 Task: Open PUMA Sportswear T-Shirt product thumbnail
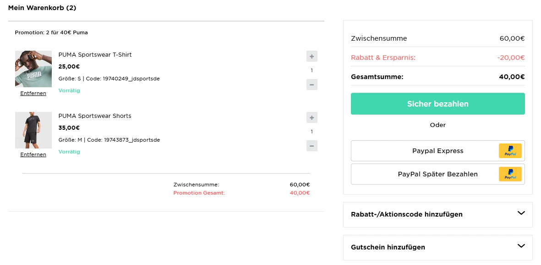33,69
